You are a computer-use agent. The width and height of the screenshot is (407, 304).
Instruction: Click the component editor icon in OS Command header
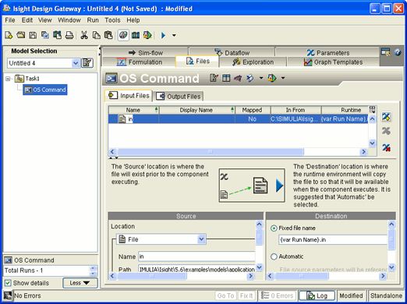click(x=214, y=78)
